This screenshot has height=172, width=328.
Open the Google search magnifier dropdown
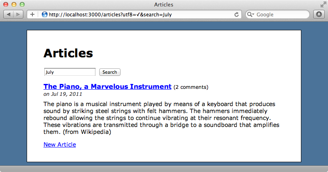click(x=251, y=14)
